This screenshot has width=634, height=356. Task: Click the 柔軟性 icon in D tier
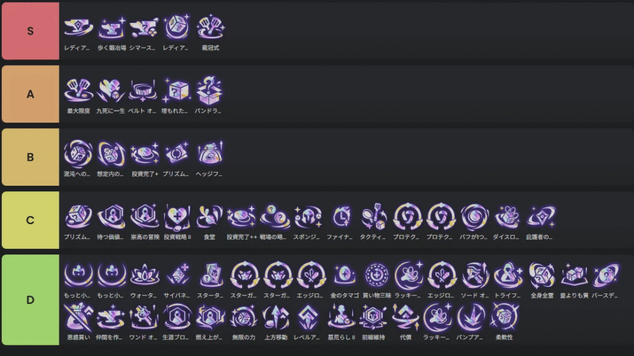pyautogui.click(x=504, y=317)
